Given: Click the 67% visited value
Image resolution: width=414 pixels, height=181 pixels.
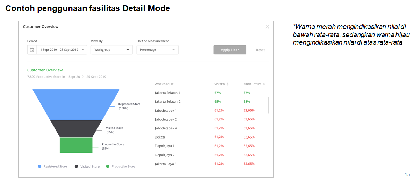Looking at the screenshot, I should click(x=217, y=93).
